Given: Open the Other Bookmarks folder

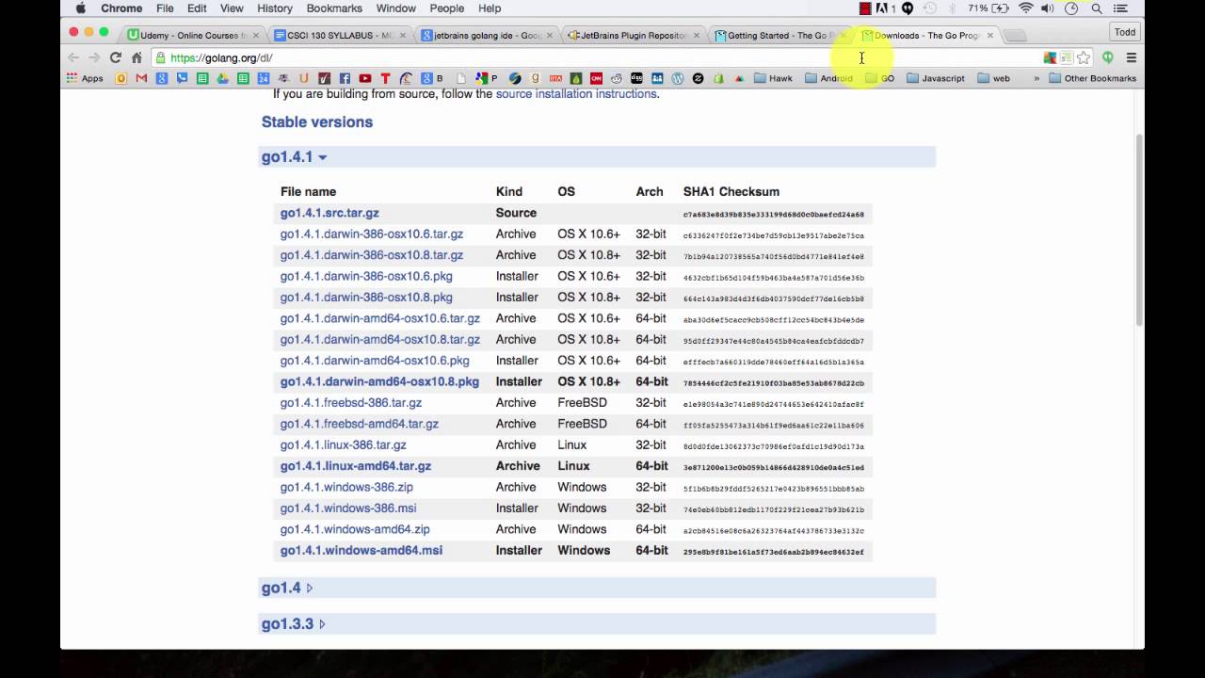Looking at the screenshot, I should (1092, 78).
